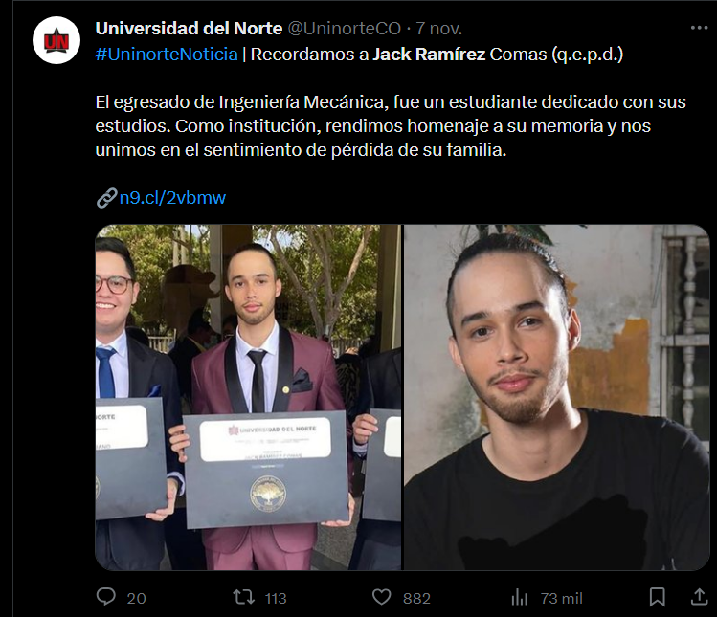Open the 7 nov. timestamp

(439, 29)
